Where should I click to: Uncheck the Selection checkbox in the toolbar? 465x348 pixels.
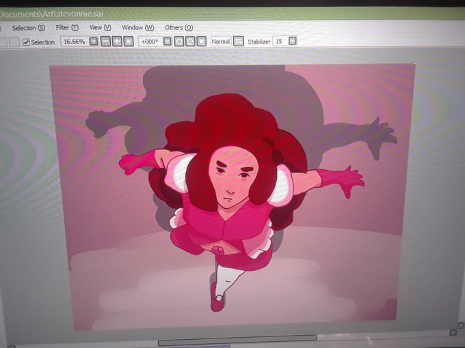pos(27,42)
